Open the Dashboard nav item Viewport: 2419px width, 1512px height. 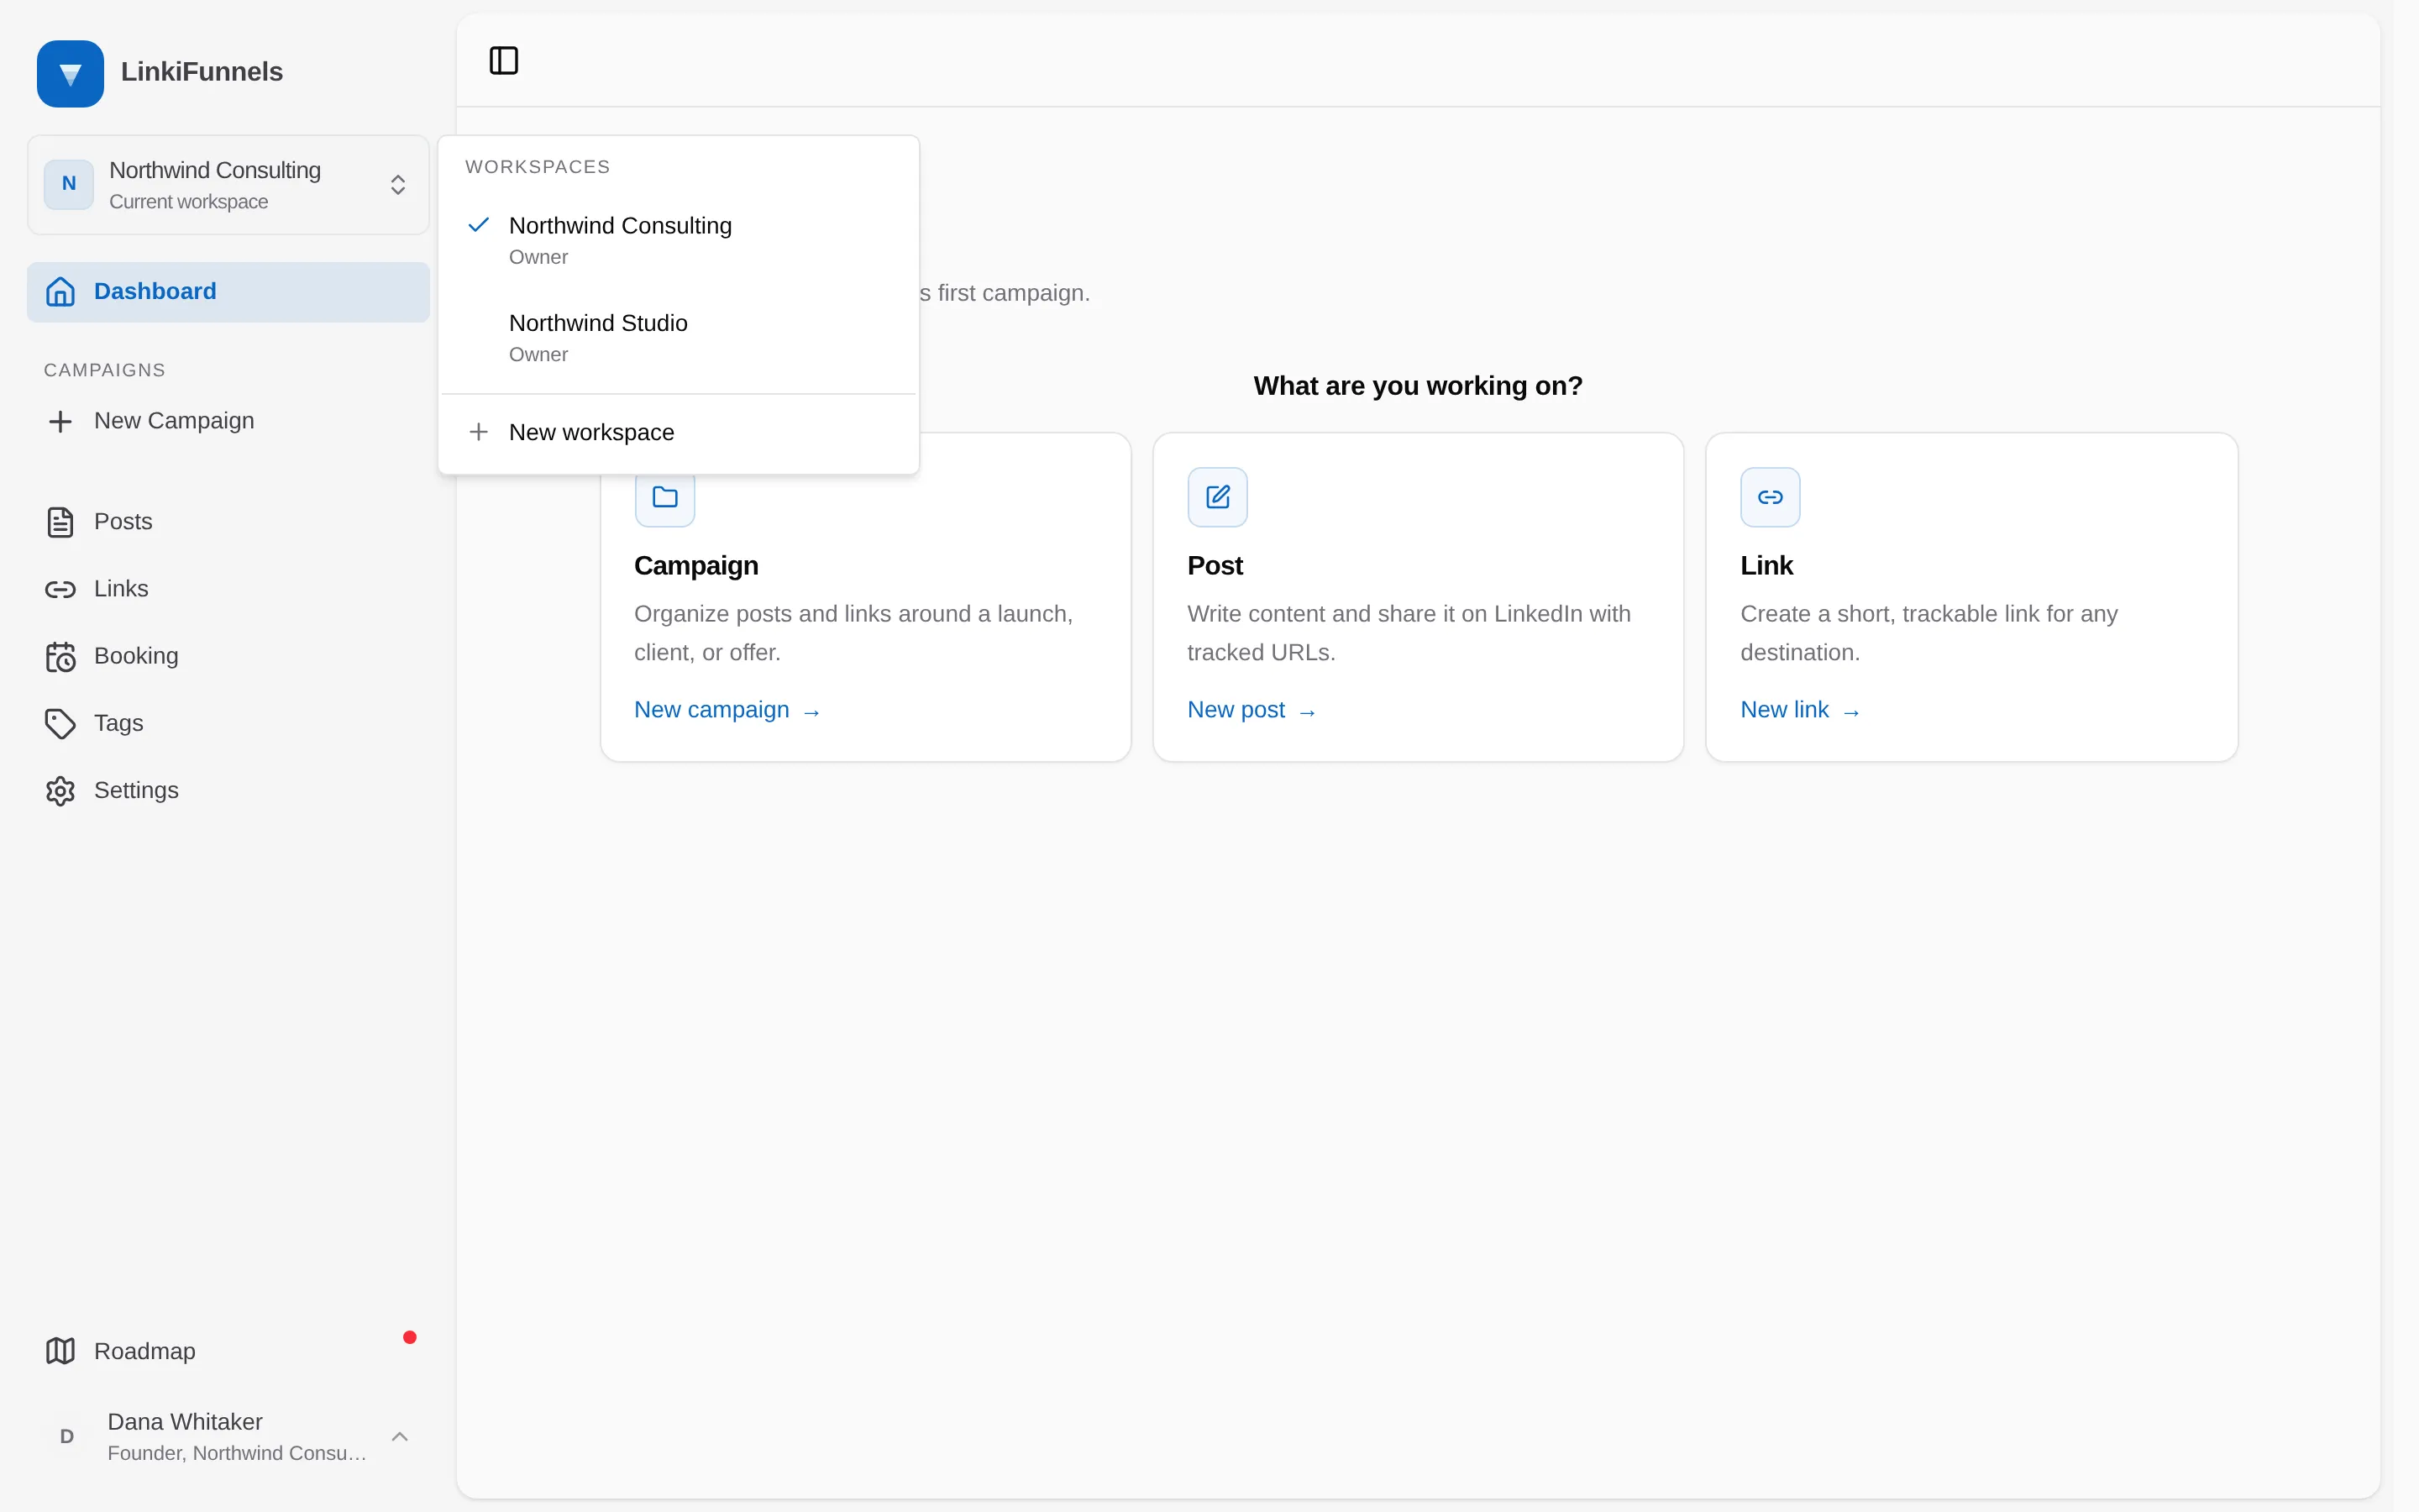point(228,292)
